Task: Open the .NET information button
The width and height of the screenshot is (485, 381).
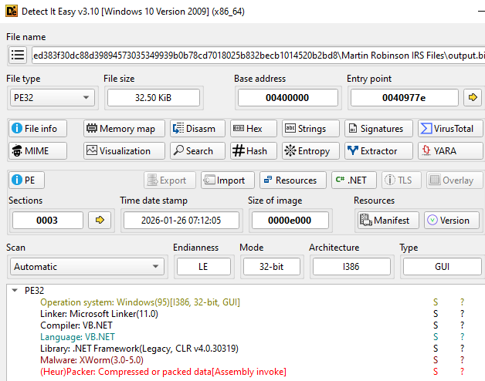Action: [x=354, y=180]
